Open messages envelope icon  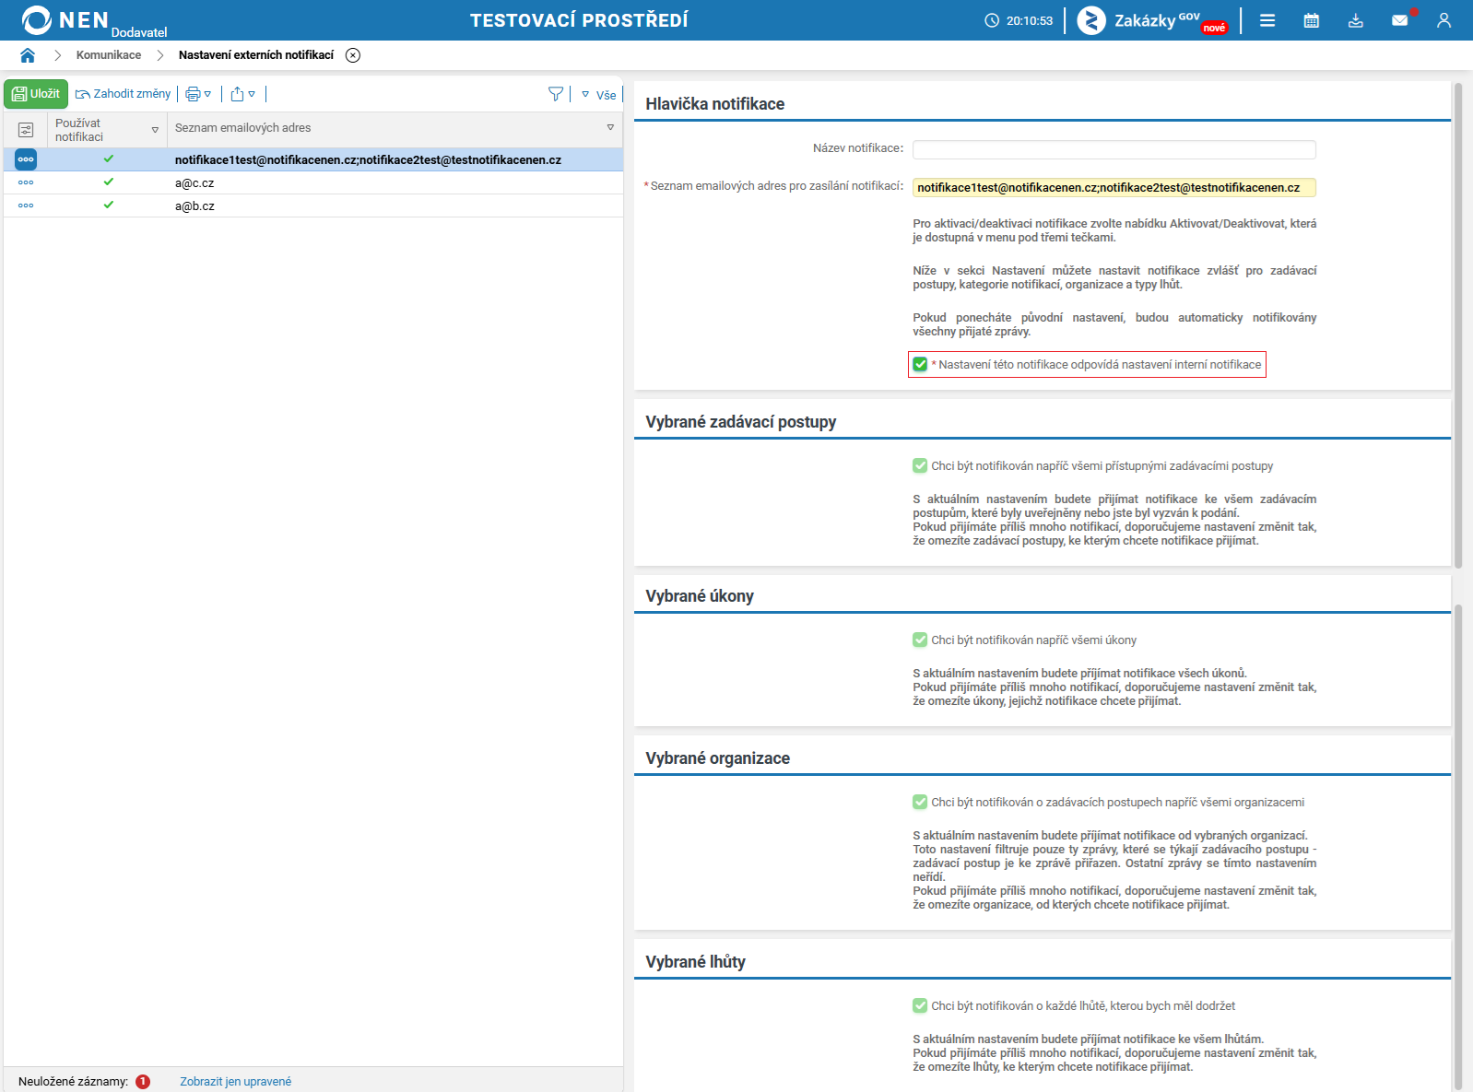(x=1400, y=20)
